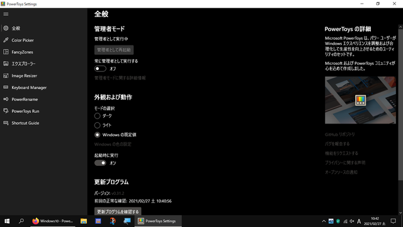This screenshot has height=227, width=403.
Task: Click 機能をリクエストする link
Action: tap(341, 153)
